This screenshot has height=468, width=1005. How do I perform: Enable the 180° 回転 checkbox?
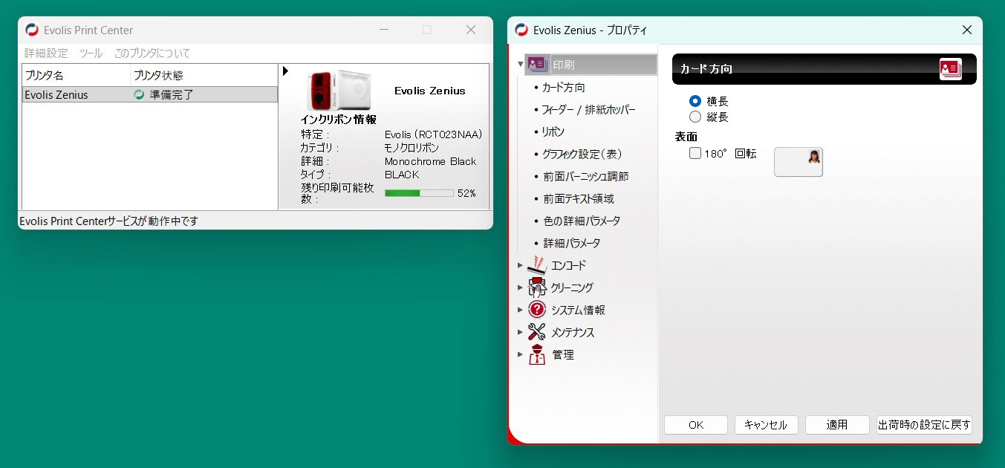[695, 153]
